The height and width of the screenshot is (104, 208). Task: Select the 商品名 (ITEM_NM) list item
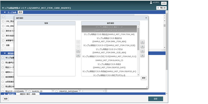109,34
